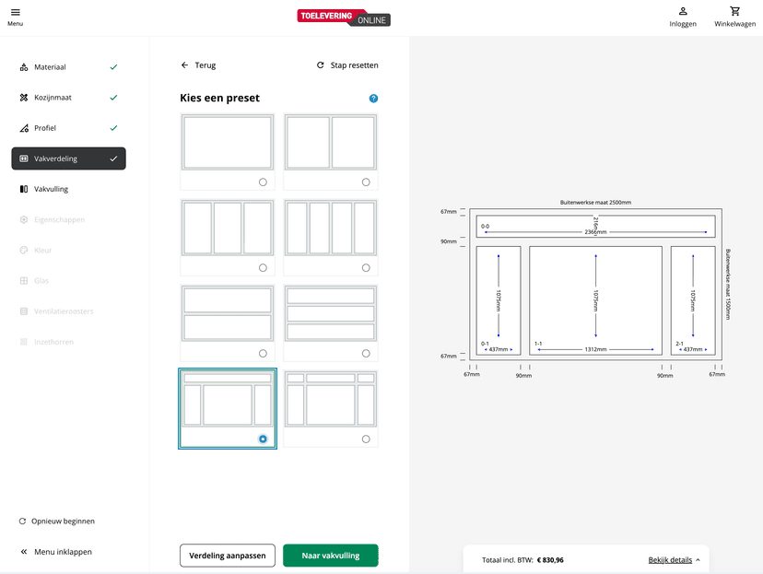Click the Opnieuw beginnen restart icon
The width and height of the screenshot is (763, 574).
pos(23,521)
